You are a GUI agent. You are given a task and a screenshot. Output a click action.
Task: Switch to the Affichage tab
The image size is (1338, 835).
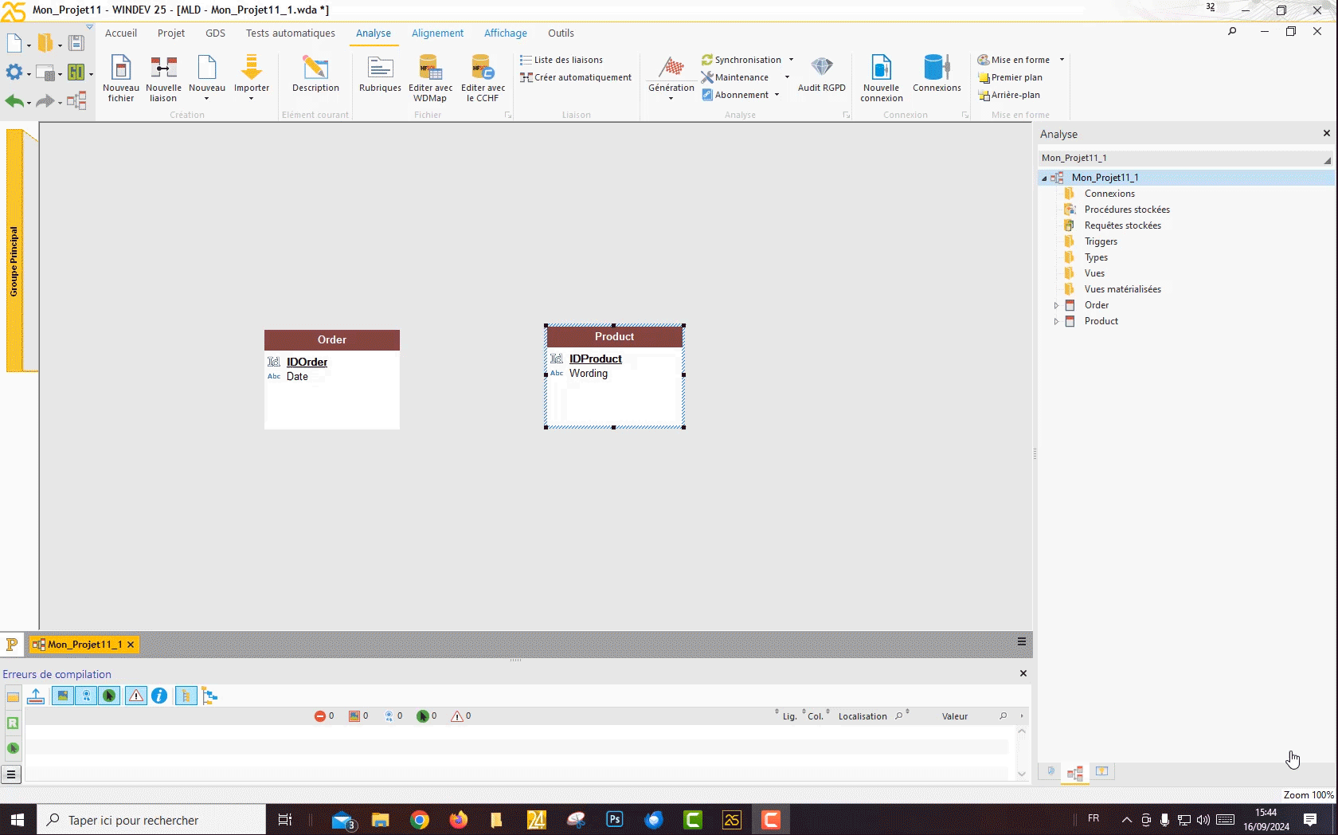[x=506, y=33]
